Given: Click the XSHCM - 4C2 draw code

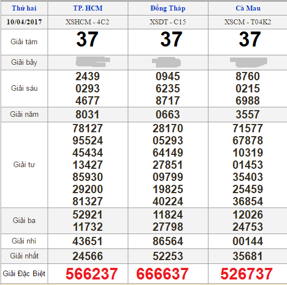Looking at the screenshot, I should pyautogui.click(x=87, y=22).
